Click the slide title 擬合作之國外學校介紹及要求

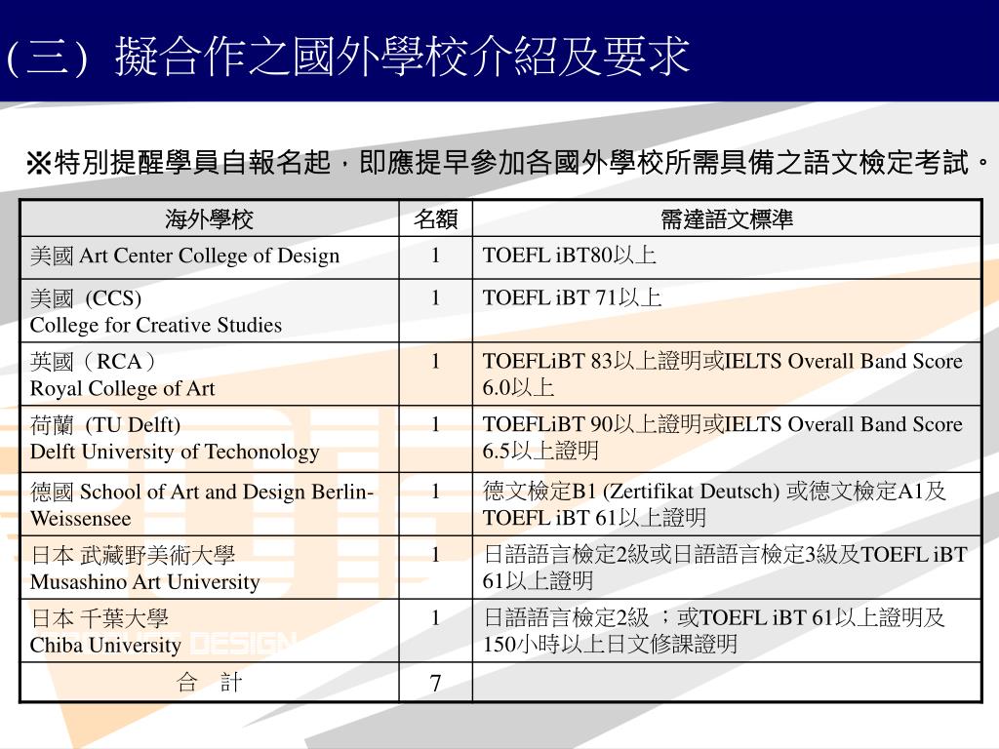tap(401, 56)
